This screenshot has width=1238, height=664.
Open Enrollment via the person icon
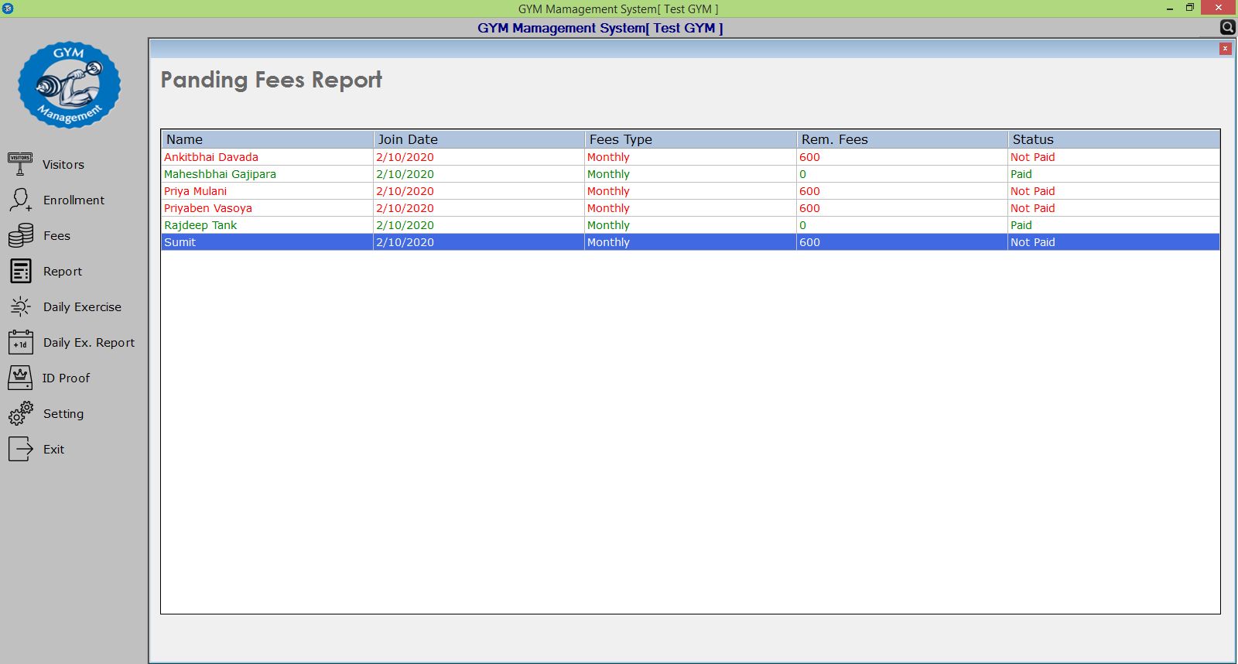[x=20, y=200]
